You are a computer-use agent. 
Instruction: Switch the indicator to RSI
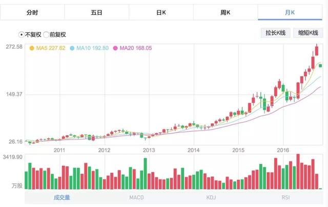[285, 197]
